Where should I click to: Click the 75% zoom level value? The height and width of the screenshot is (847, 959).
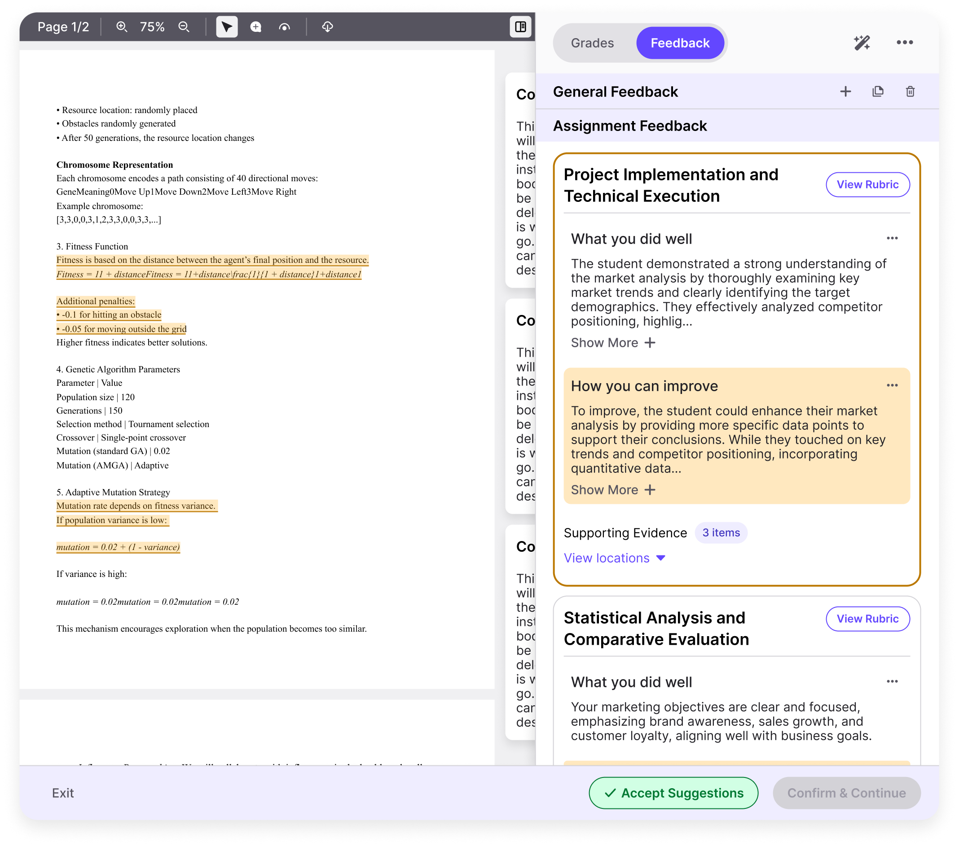[x=152, y=27]
